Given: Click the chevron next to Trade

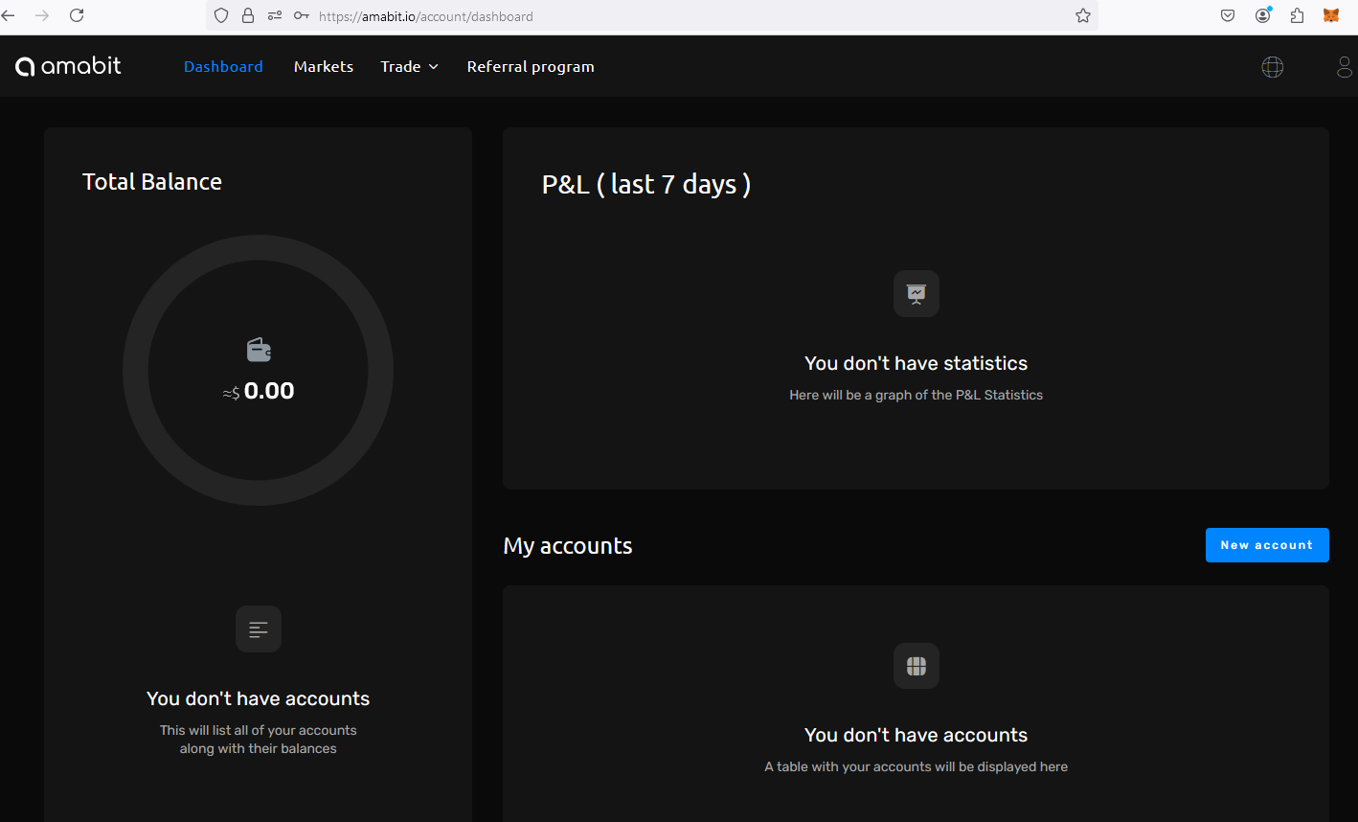Looking at the screenshot, I should 434,67.
